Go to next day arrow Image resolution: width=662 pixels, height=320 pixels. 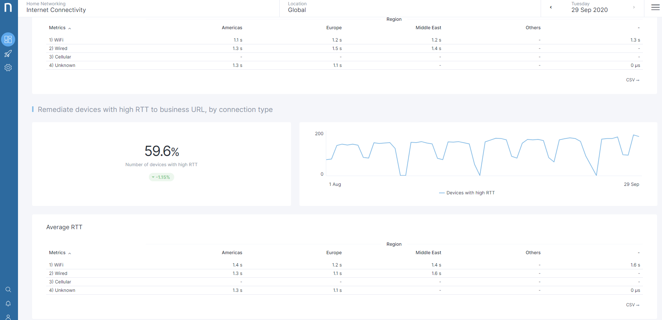click(634, 7)
